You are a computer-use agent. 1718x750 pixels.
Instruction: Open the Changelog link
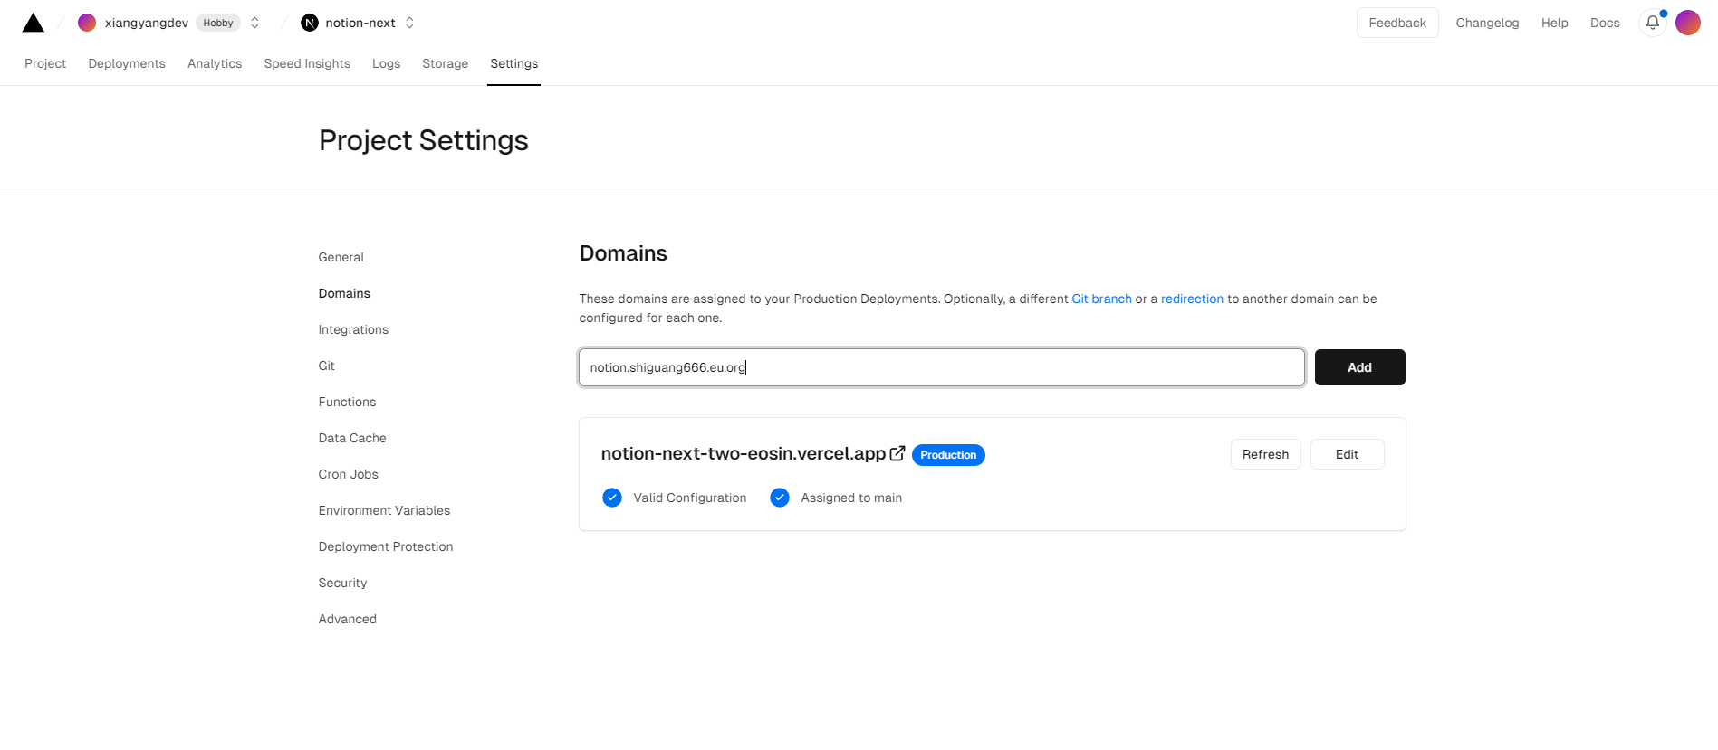point(1487,23)
